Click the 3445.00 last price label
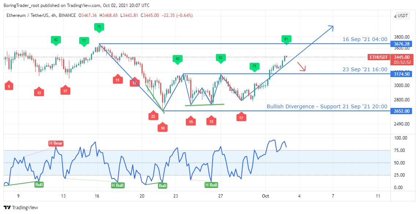 401,57
